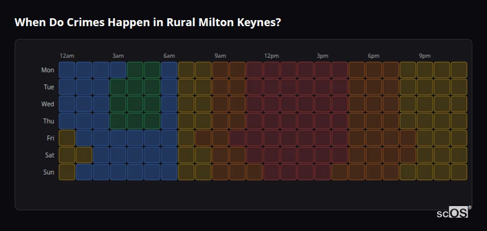Select the Monday 12pm red cell

point(272,70)
